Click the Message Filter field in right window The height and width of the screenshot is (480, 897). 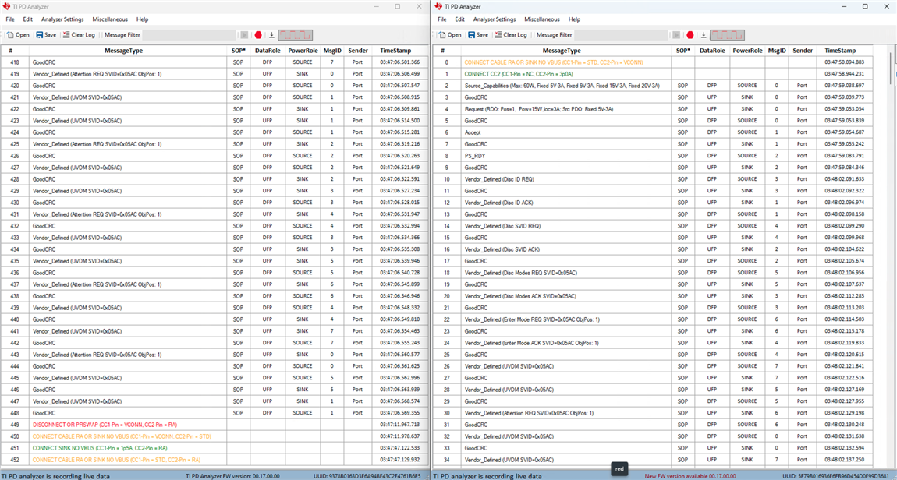tap(621, 35)
